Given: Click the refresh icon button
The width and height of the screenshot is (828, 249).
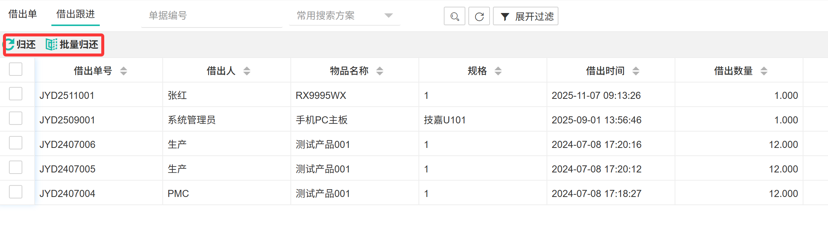Looking at the screenshot, I should [x=479, y=16].
